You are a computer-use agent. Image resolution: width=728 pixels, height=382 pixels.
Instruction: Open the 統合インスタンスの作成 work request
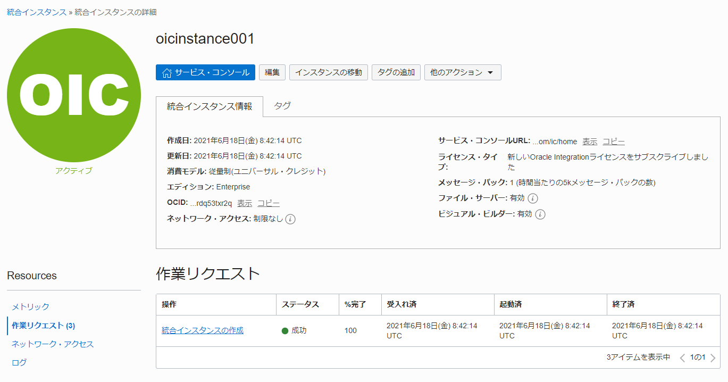[202, 330]
